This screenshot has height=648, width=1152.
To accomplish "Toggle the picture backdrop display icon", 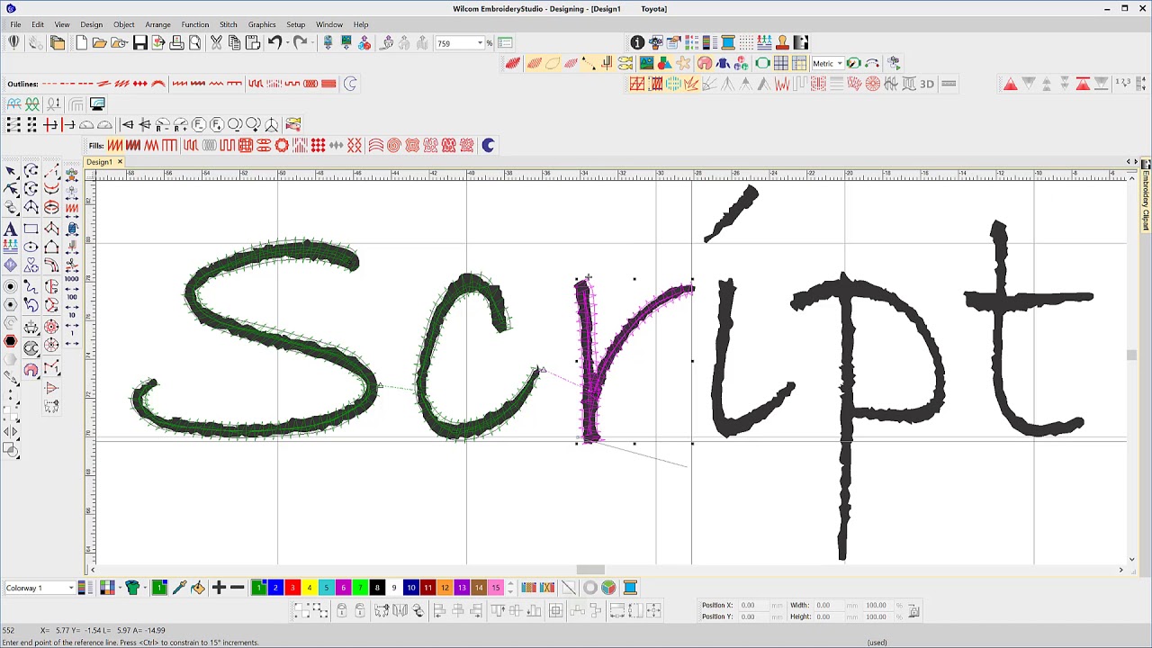I will click(x=646, y=63).
